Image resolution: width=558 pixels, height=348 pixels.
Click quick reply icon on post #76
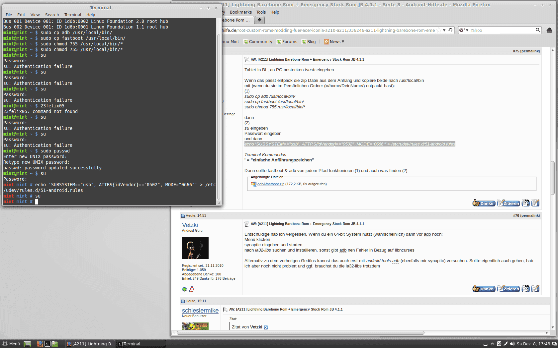535,288
